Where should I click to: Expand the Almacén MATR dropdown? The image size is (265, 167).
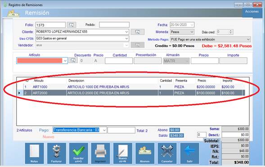point(187,61)
